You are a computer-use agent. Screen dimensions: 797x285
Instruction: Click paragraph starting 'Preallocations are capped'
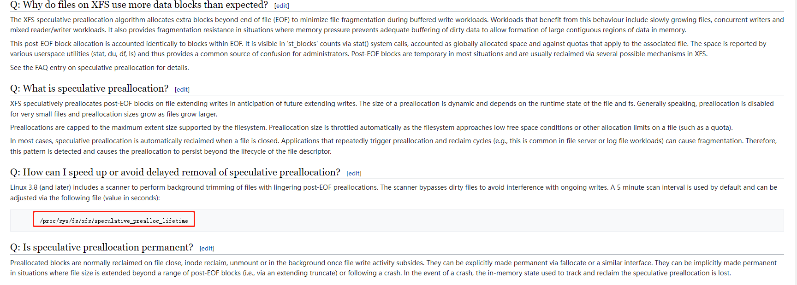pos(371,128)
